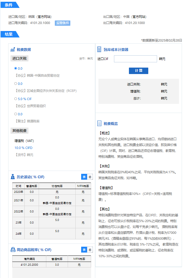Image resolution: width=189 pixels, height=278 pixels.
Task: Select the Korea-China FTA 0.0 rate radio
Action: pos(16,68)
